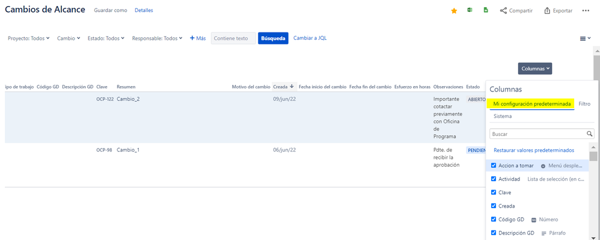The image size is (600, 240).
Task: Open issue key OCP-98
Action: [x=104, y=150]
